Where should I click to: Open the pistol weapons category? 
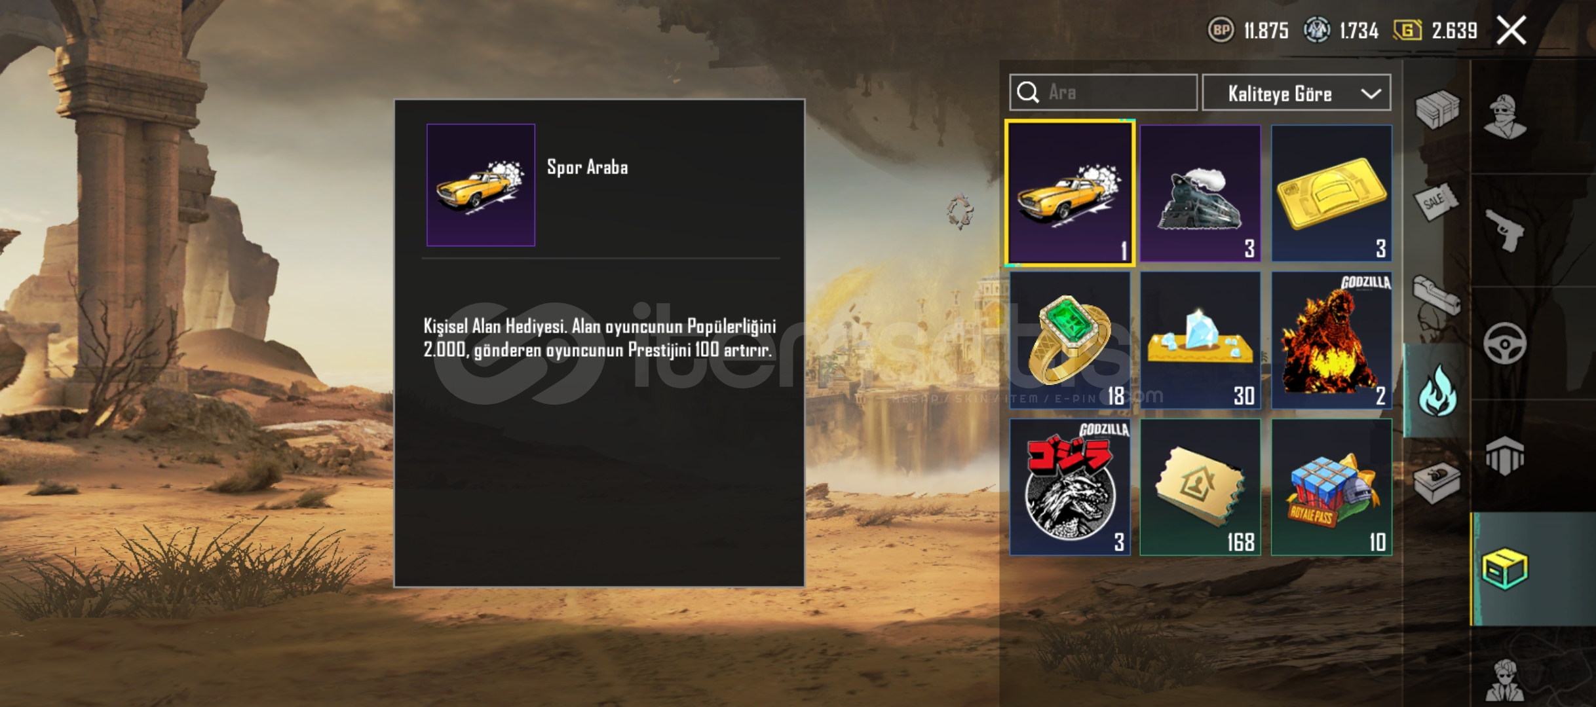pos(1505,230)
